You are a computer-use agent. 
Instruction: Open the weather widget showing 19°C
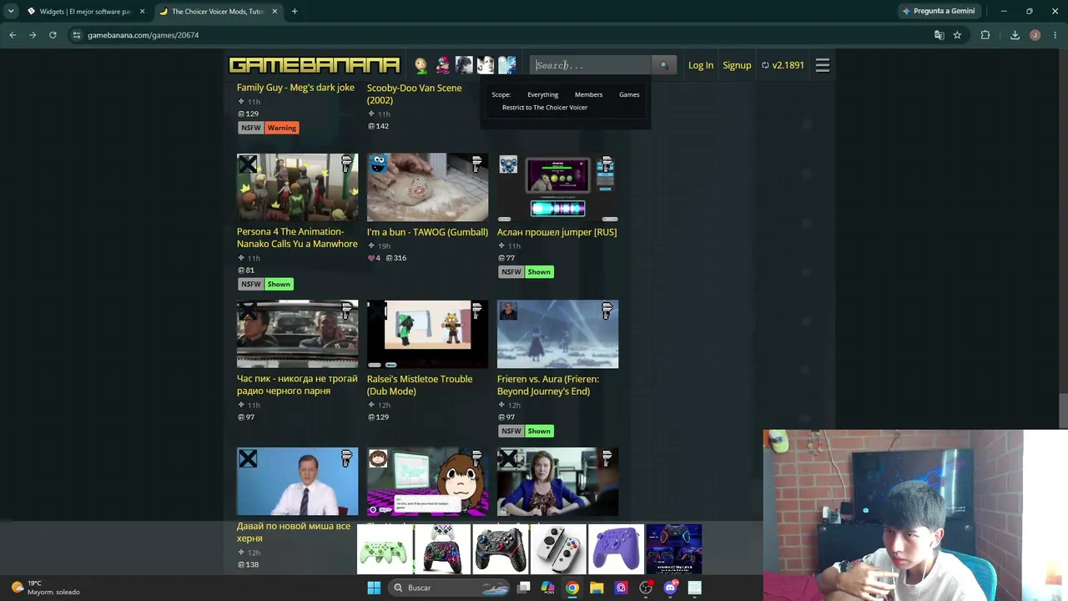47,588
